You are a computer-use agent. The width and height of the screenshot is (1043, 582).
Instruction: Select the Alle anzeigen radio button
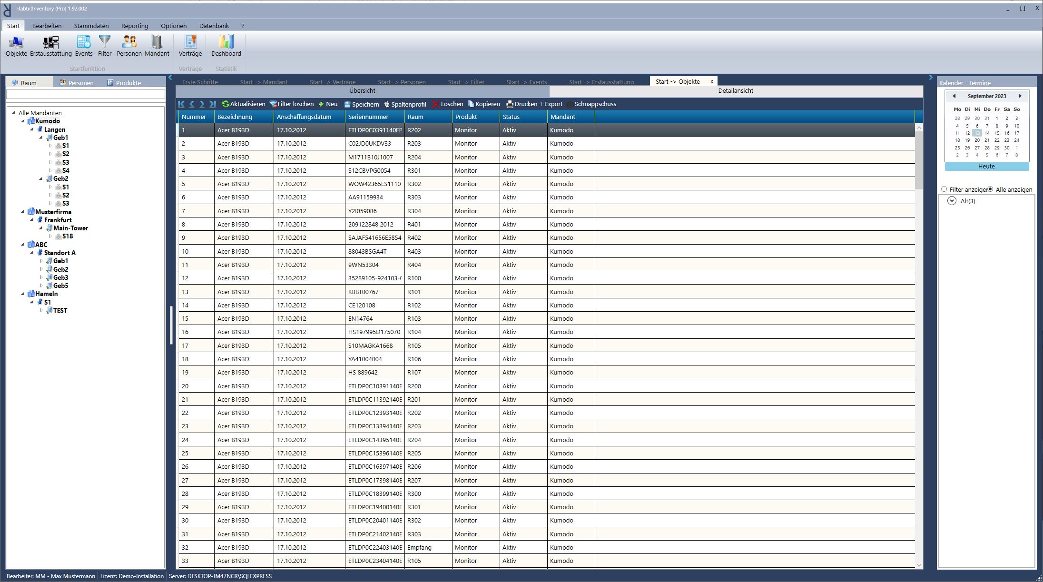[990, 189]
